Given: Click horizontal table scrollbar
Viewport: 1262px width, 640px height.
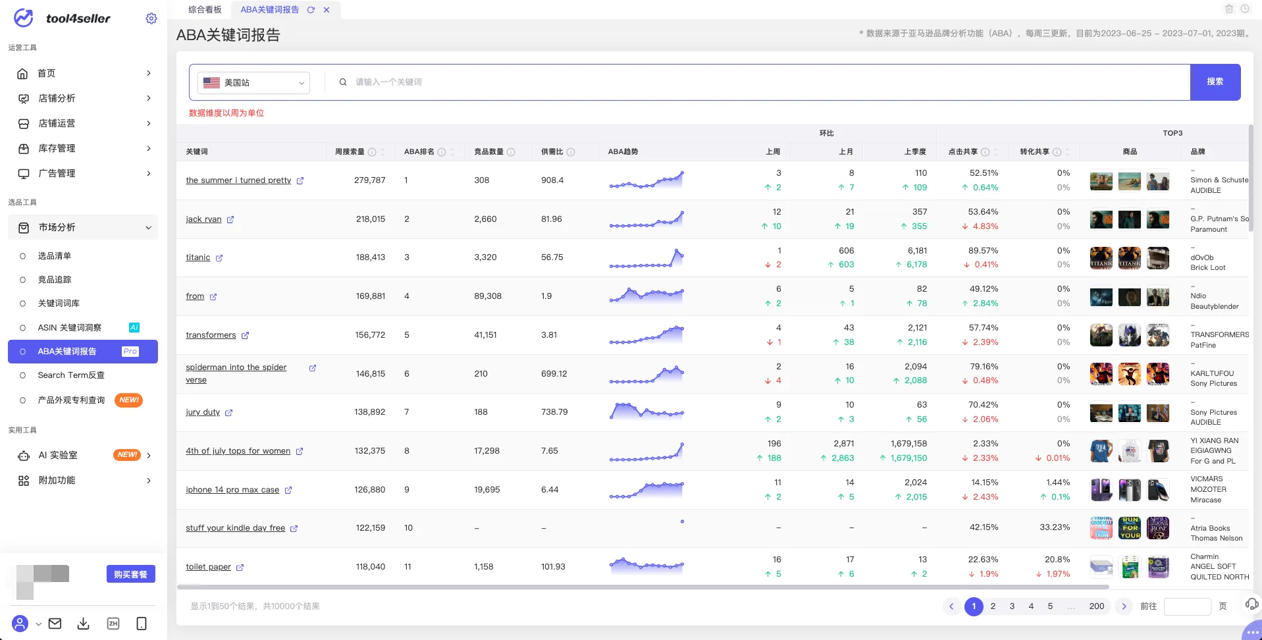Looking at the screenshot, I should [x=643, y=586].
